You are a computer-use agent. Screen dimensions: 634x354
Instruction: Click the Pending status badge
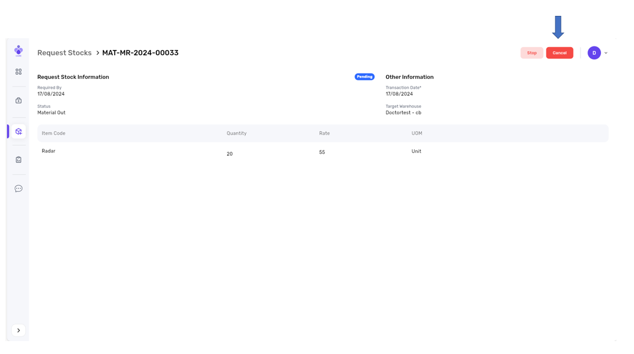point(364,77)
